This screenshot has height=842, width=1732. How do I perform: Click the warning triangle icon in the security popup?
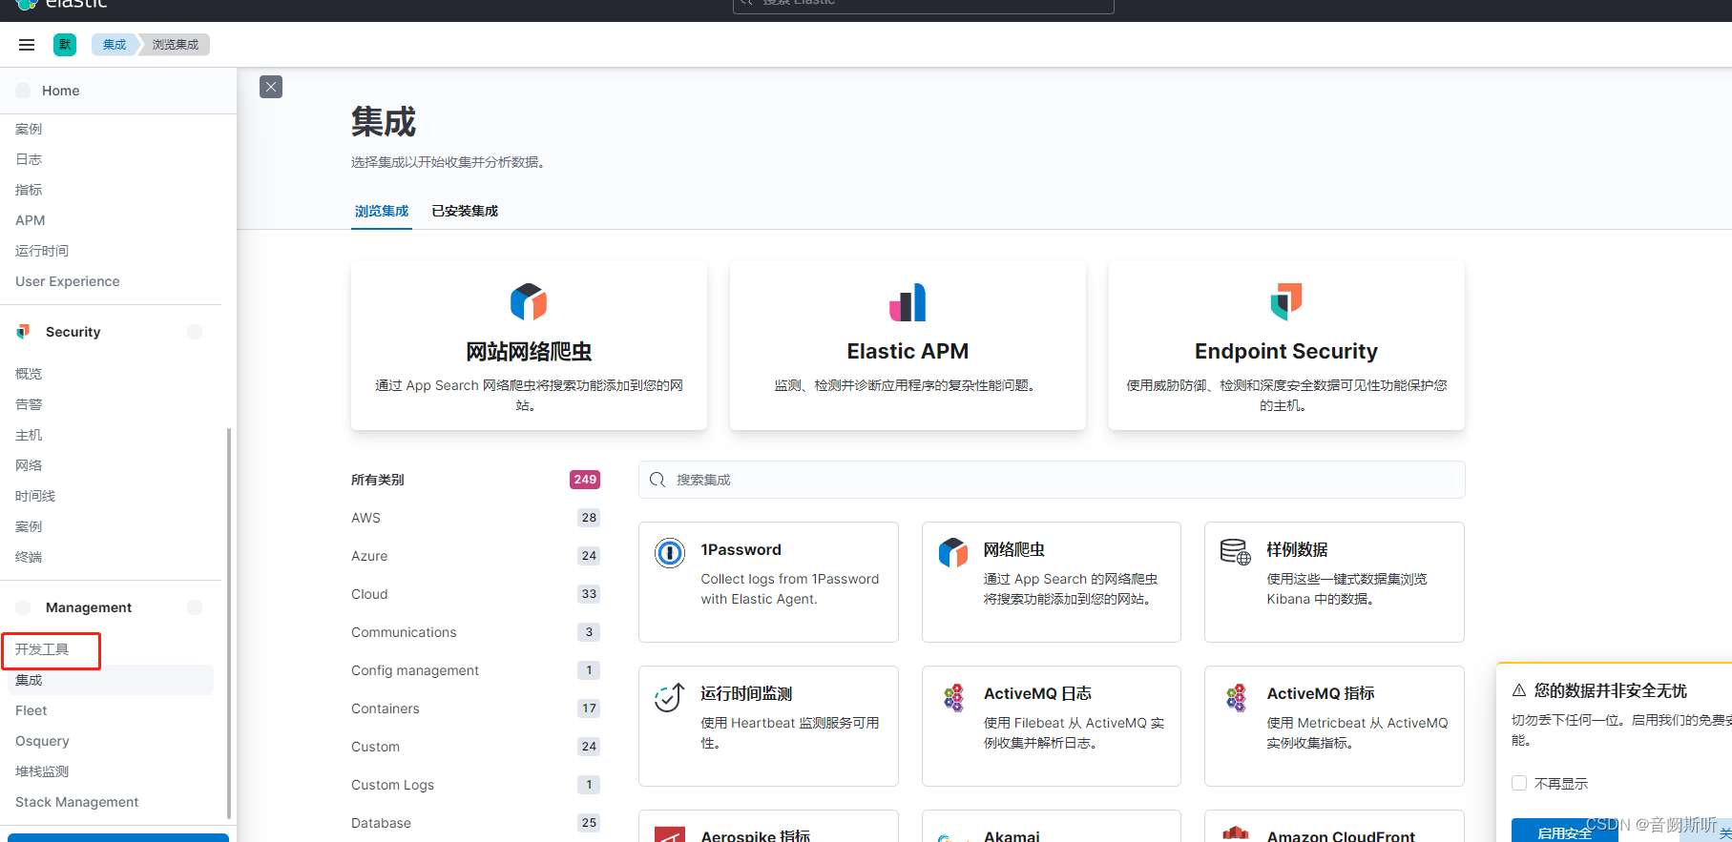[x=1519, y=690]
